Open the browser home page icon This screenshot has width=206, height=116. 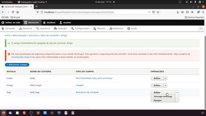pyautogui.click(x=18, y=12)
